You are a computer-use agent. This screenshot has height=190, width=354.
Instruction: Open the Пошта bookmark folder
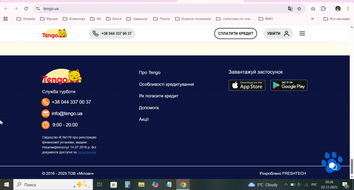click(161, 19)
